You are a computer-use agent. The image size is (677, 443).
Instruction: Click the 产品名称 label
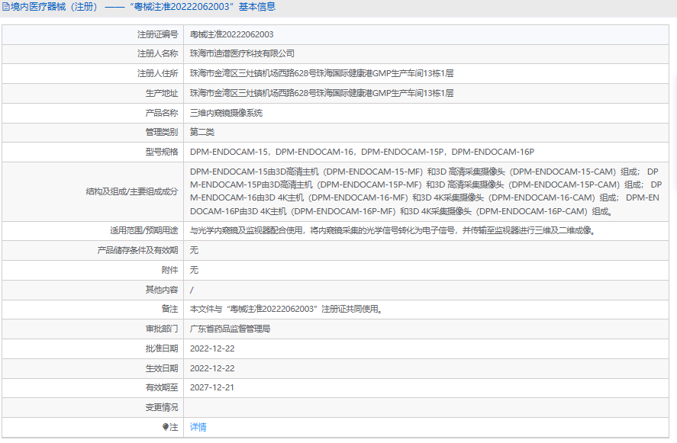point(162,113)
